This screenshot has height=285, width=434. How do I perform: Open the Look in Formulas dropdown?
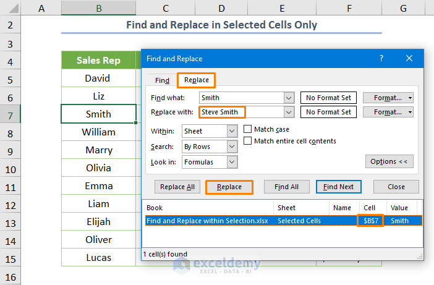click(x=232, y=161)
